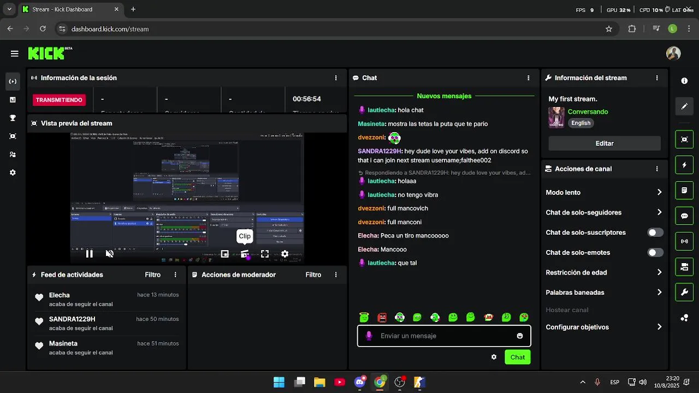Open chat settings gear beside Chat button

point(494,357)
